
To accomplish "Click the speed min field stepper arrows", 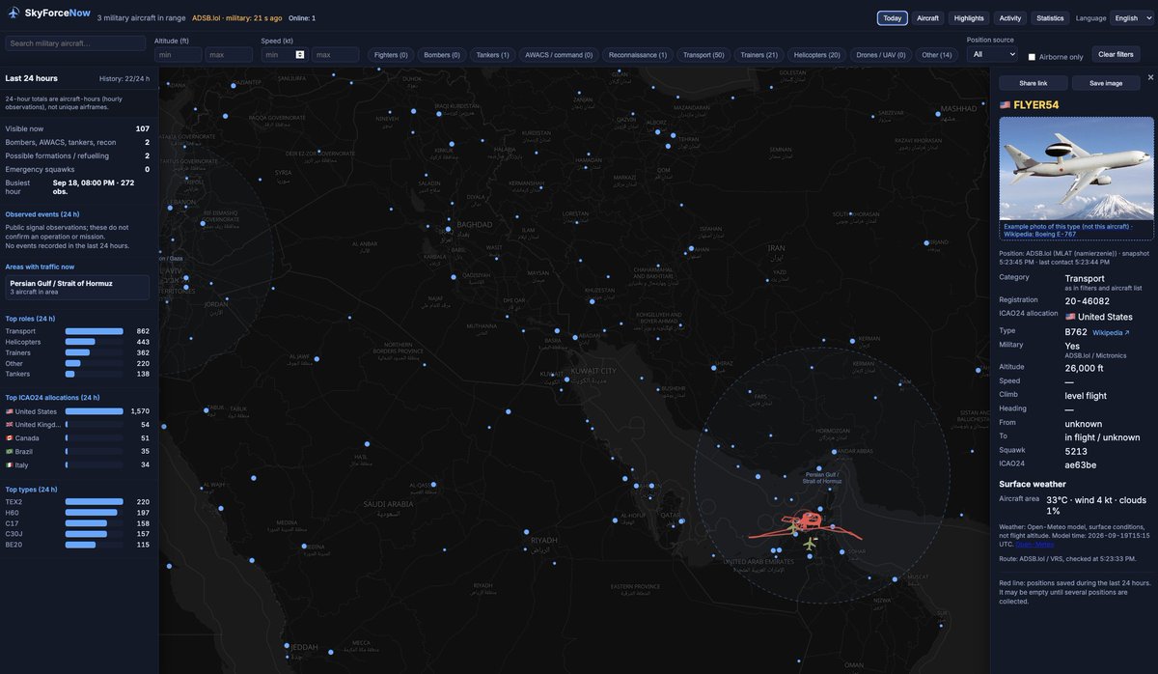I will (300, 54).
